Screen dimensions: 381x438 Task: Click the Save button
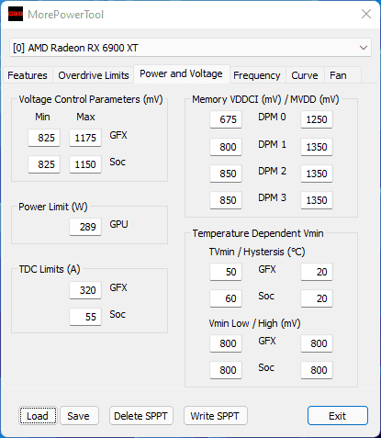pos(79,416)
